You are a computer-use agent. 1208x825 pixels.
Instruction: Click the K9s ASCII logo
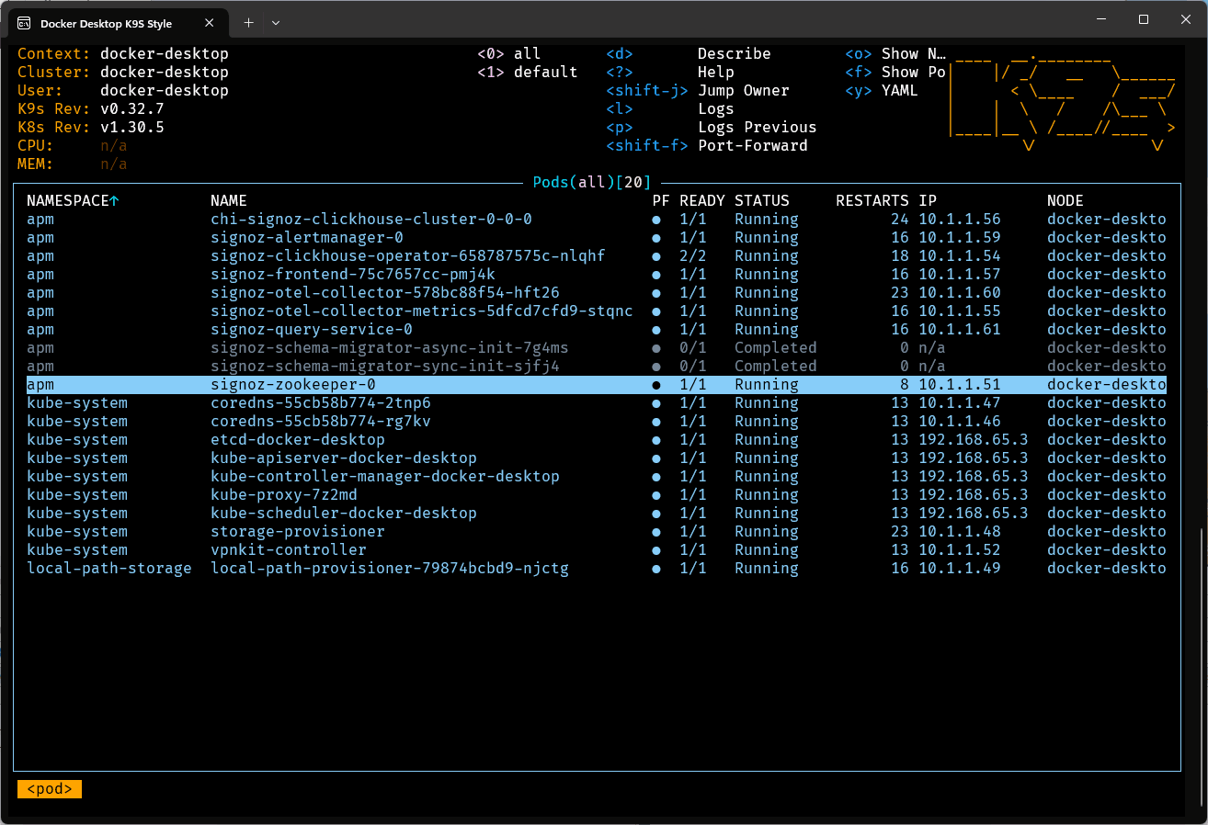tap(1063, 99)
